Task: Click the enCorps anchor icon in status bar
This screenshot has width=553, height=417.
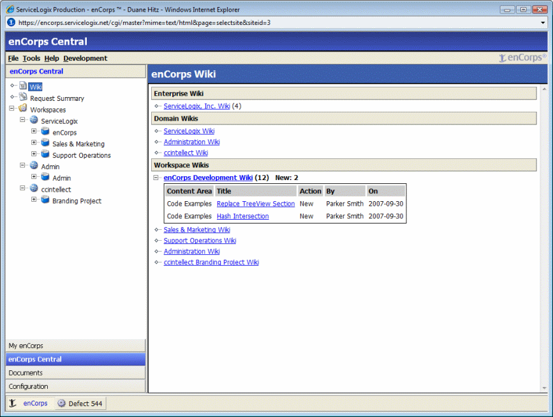Action: (x=13, y=403)
